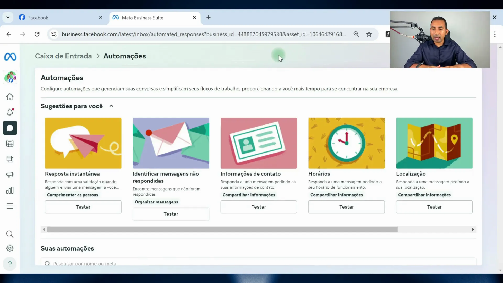Open site information icon in address bar
The height and width of the screenshot is (283, 503).
pyautogui.click(x=54, y=34)
